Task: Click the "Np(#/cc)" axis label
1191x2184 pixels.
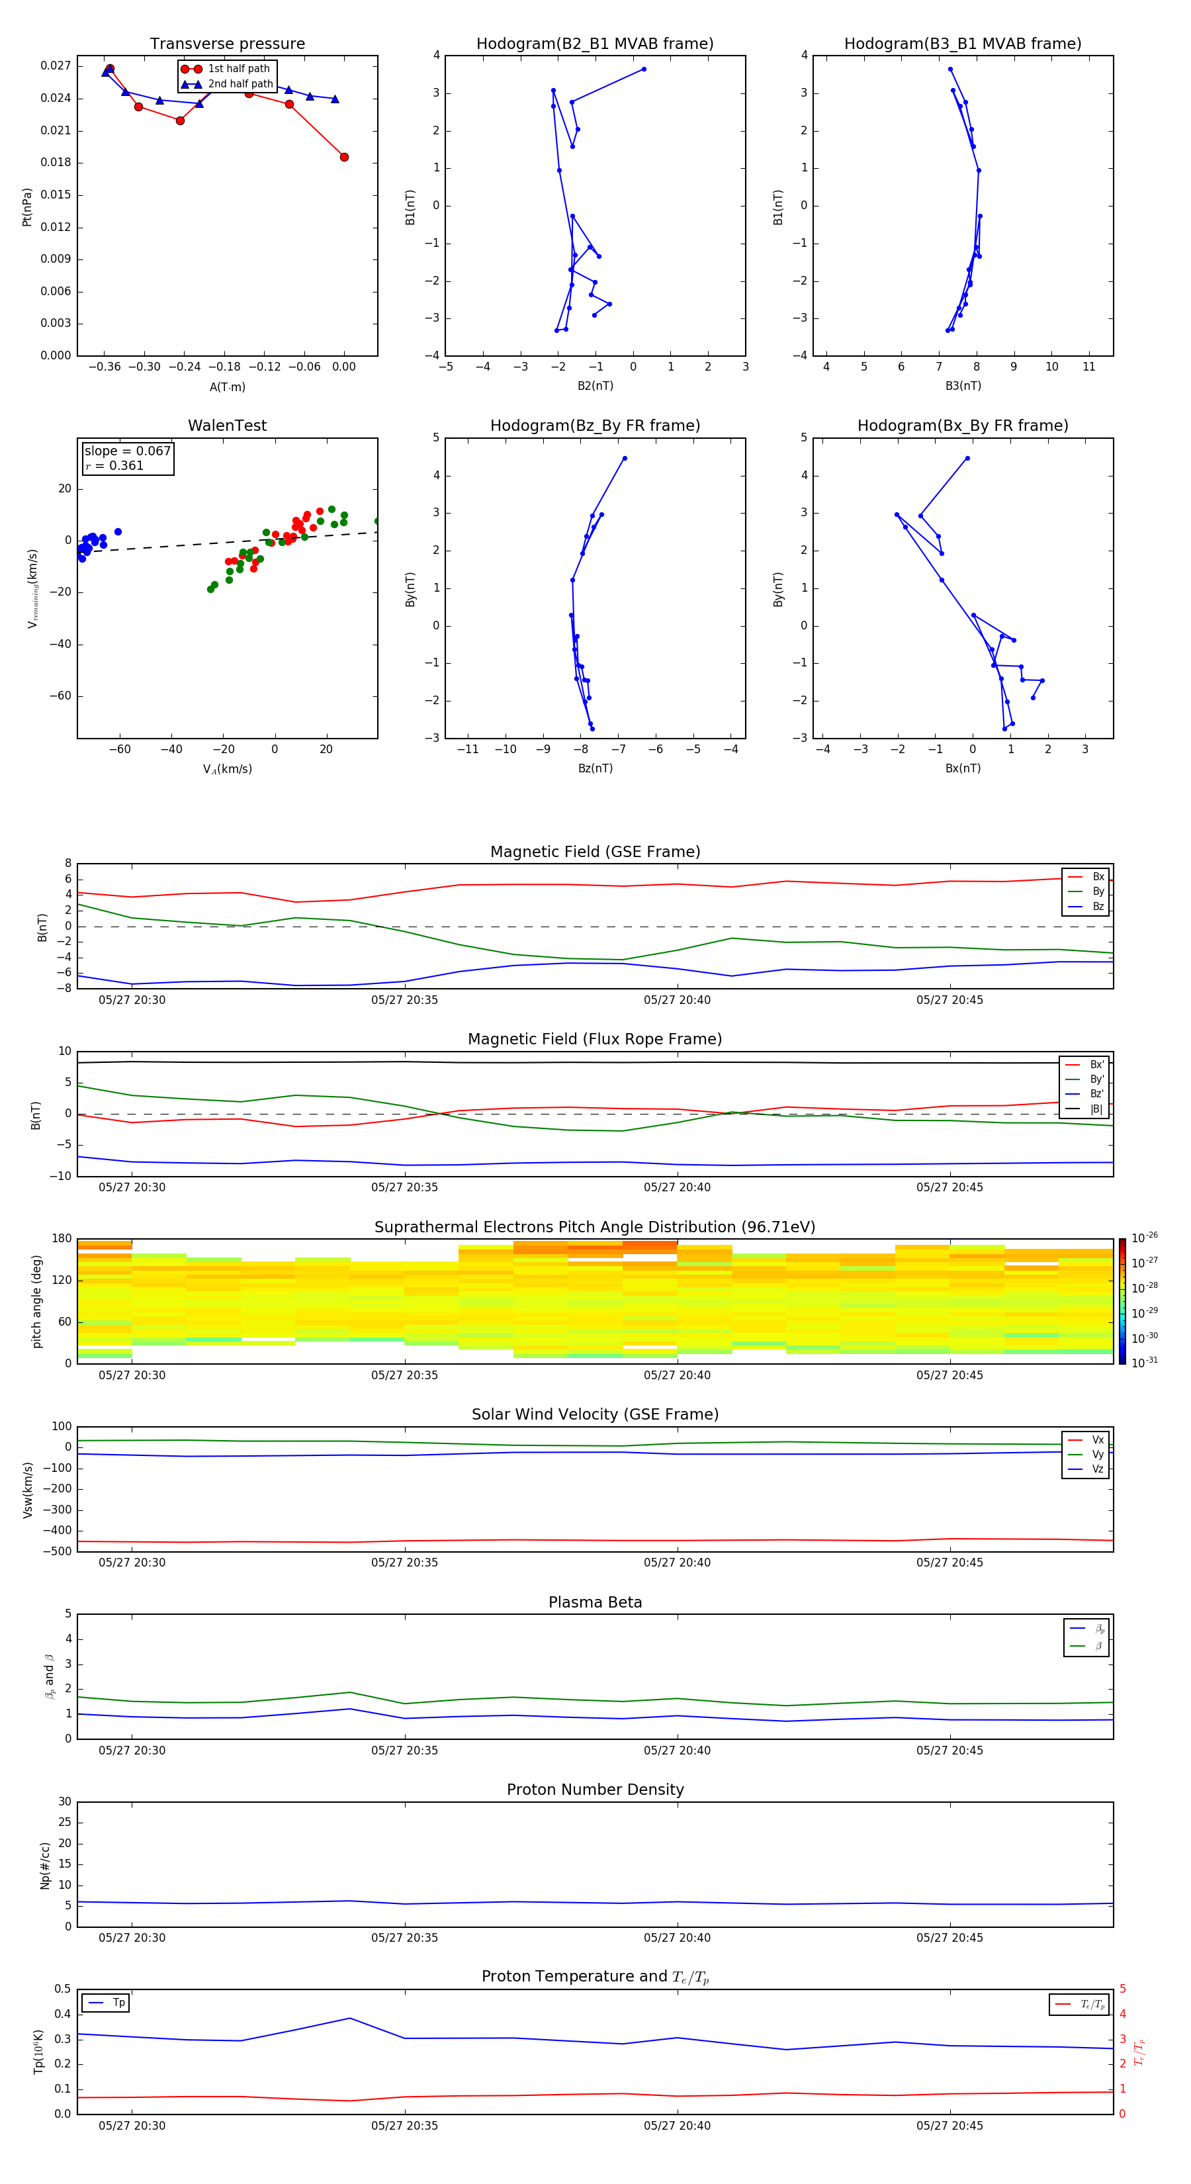Action: point(45,1865)
